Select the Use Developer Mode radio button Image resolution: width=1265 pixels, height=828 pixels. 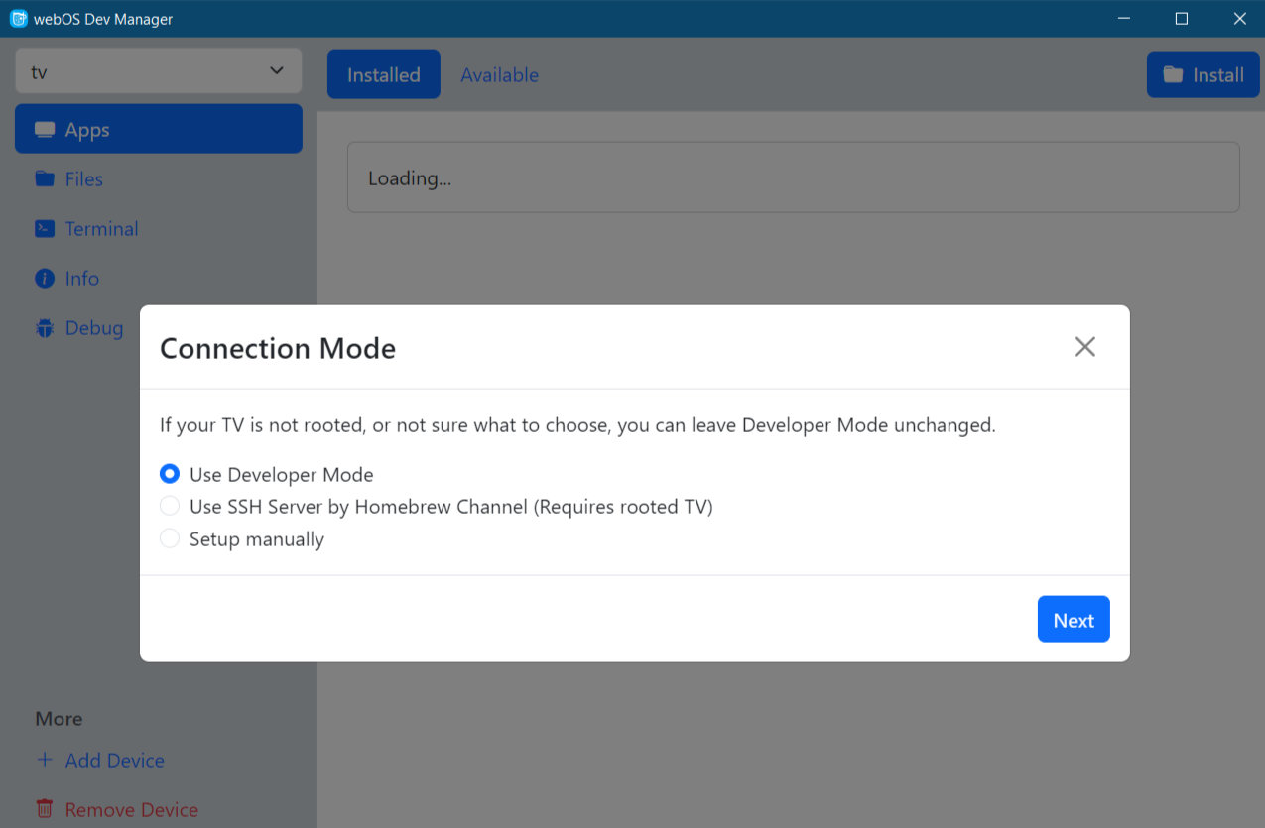point(170,475)
